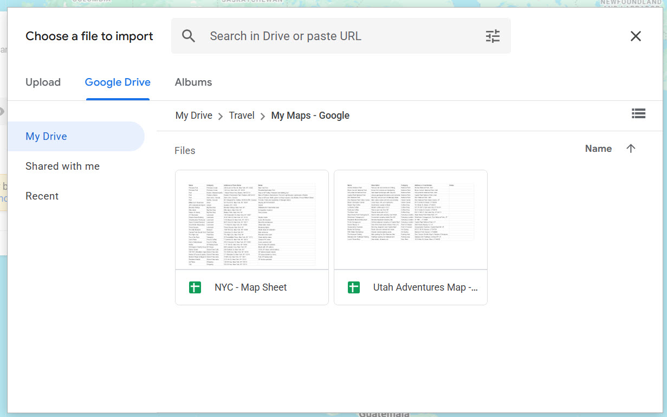Select NYC - Map Sheet thumbnail preview
The image size is (667, 417).
(x=252, y=220)
